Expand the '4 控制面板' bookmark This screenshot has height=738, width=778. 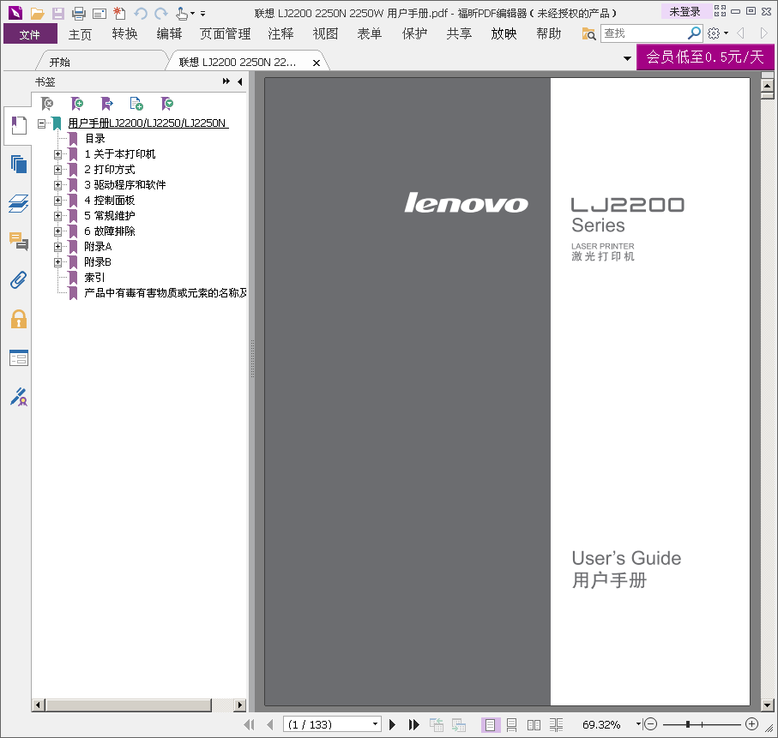(x=58, y=201)
